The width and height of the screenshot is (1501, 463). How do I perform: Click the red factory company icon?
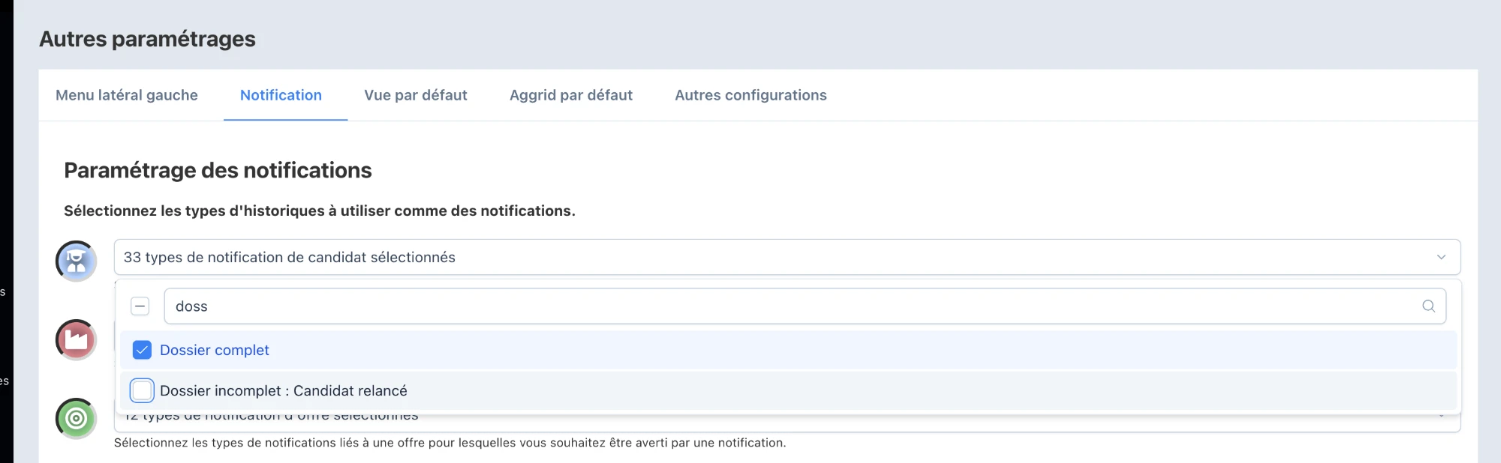coord(76,339)
